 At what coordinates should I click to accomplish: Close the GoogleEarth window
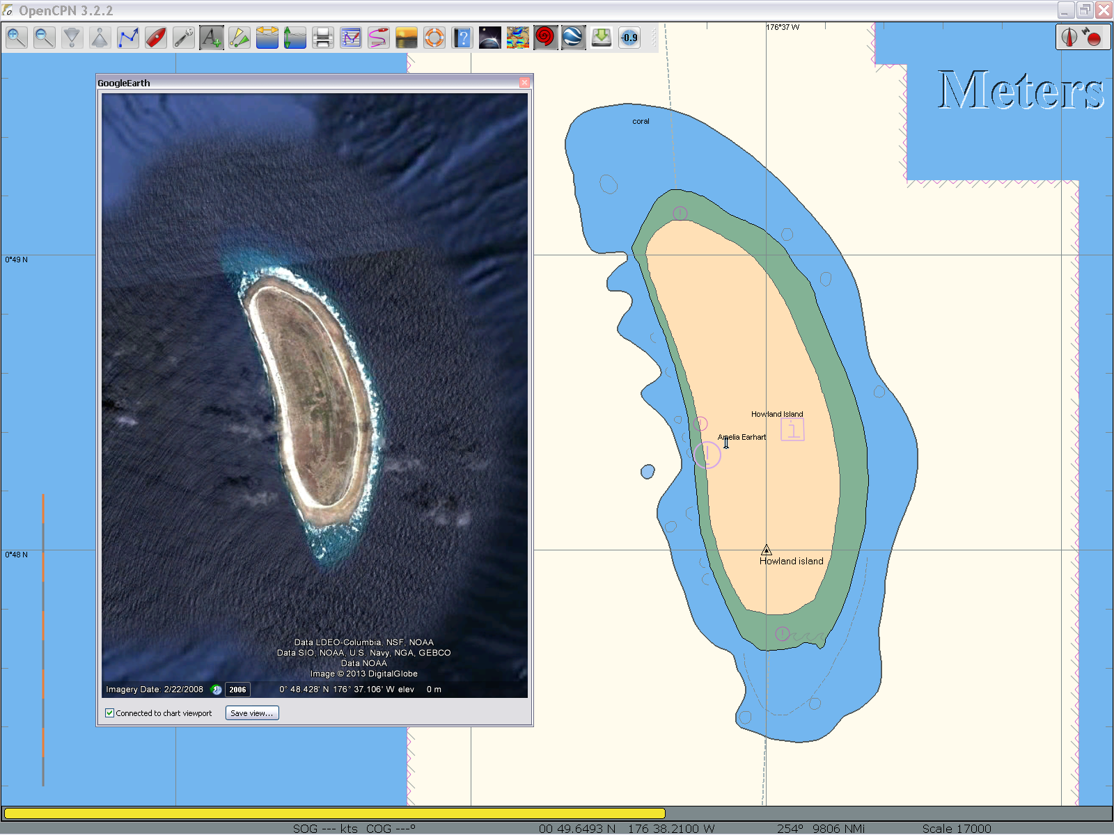(x=525, y=83)
